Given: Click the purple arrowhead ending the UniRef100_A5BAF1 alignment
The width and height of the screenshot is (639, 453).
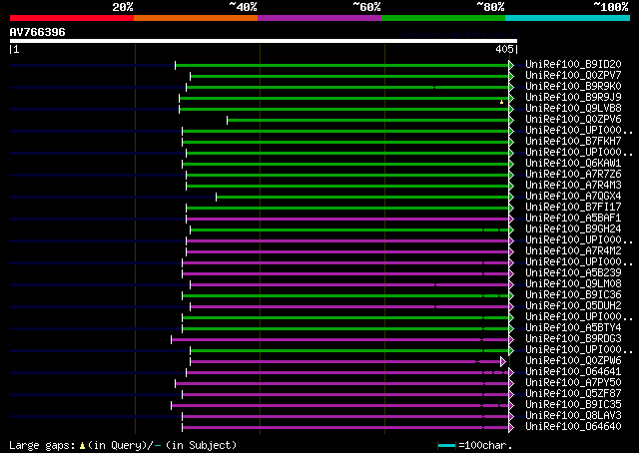Looking at the screenshot, I should 511,220.
